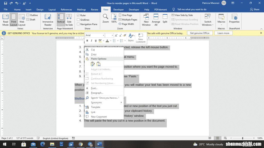Open File Explorer from taskbar

pos(52,144)
